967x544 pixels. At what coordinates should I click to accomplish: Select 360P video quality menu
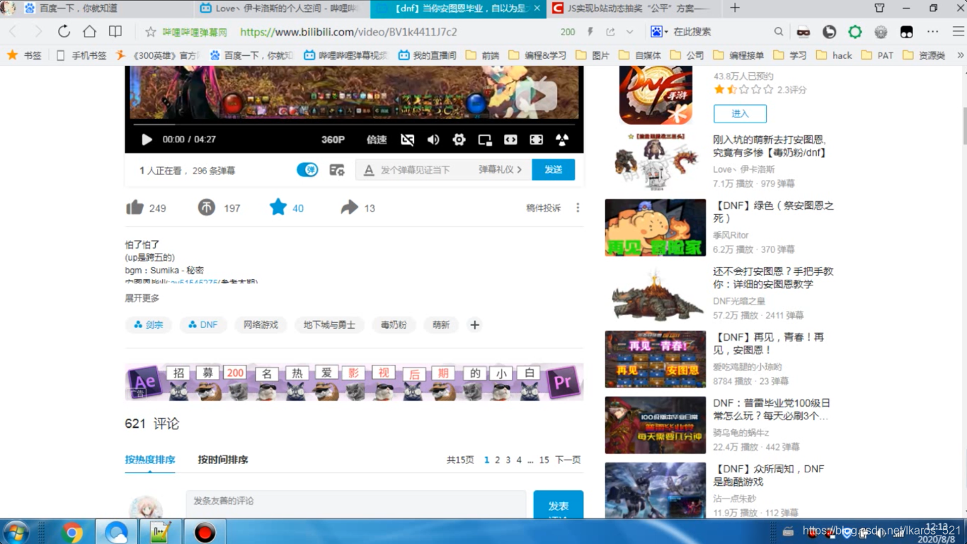coord(333,140)
